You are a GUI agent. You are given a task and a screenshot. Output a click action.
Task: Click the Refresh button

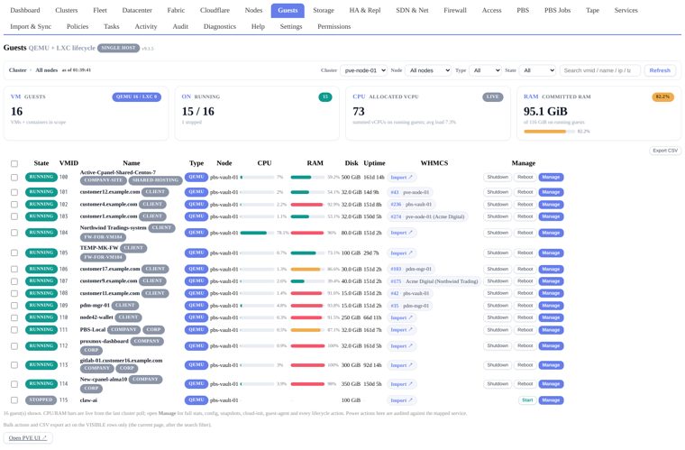(x=660, y=70)
